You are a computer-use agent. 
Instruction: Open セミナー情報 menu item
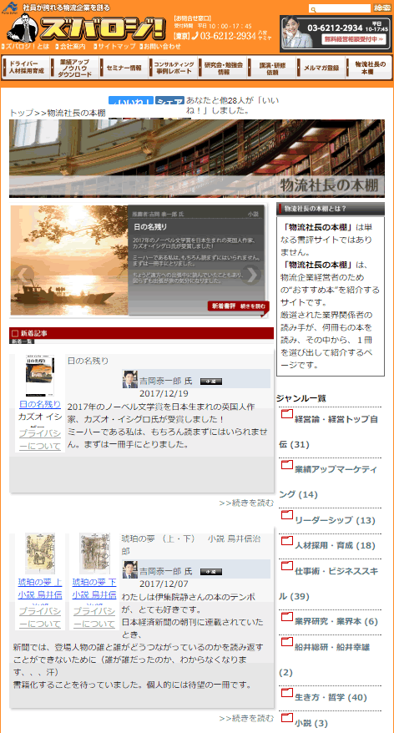[x=124, y=68]
